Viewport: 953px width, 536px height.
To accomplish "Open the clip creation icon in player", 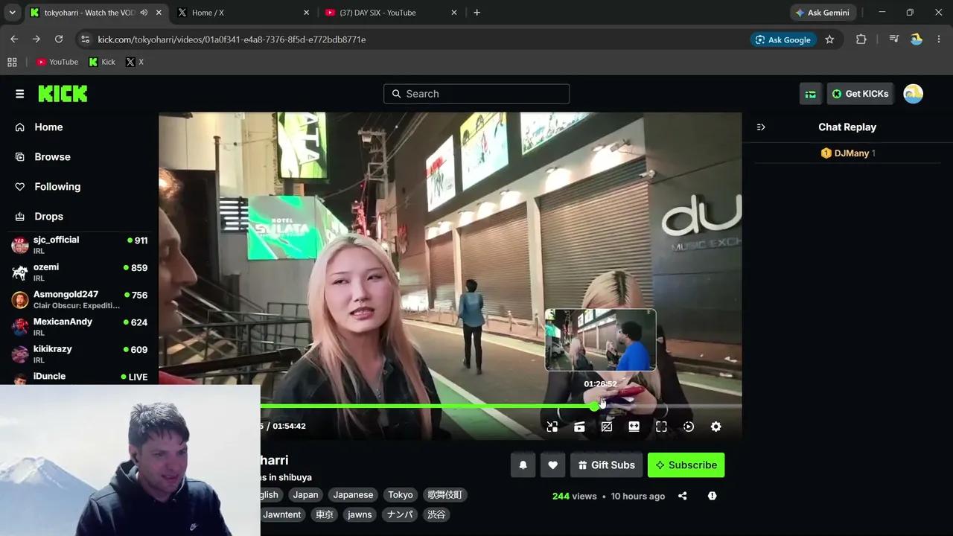I will pos(579,427).
